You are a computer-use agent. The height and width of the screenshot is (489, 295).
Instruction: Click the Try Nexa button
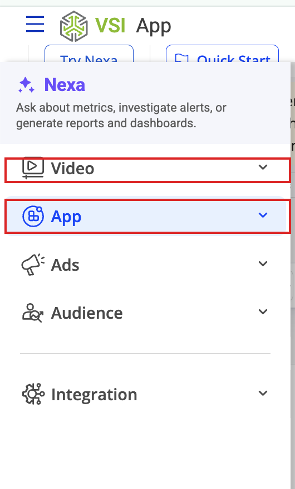pyautogui.click(x=89, y=54)
